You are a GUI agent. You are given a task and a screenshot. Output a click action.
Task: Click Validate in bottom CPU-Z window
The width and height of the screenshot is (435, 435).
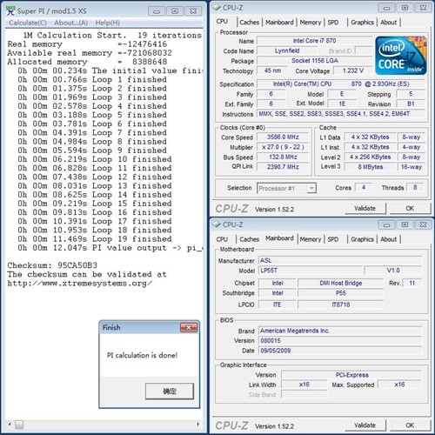click(x=365, y=425)
